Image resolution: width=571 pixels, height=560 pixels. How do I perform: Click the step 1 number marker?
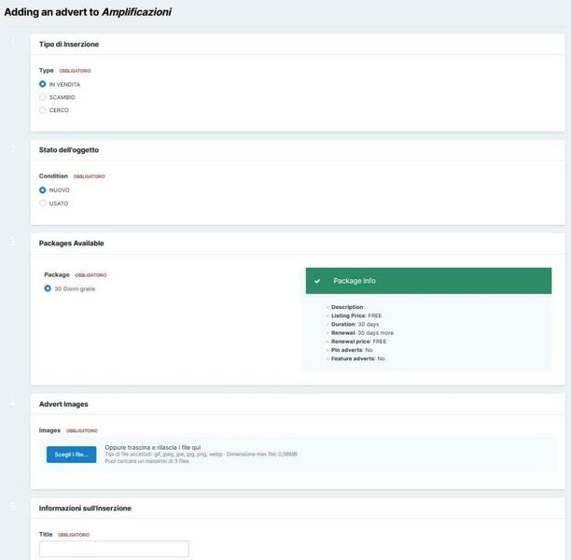13,44
